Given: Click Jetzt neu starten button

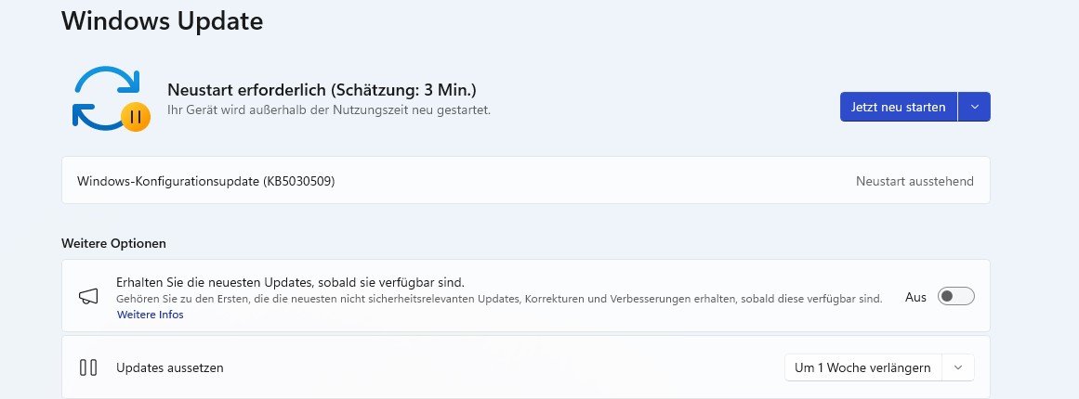Looking at the screenshot, I should click(898, 107).
